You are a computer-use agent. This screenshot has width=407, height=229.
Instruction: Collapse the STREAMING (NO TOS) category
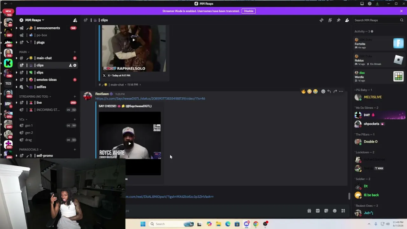tap(35, 96)
